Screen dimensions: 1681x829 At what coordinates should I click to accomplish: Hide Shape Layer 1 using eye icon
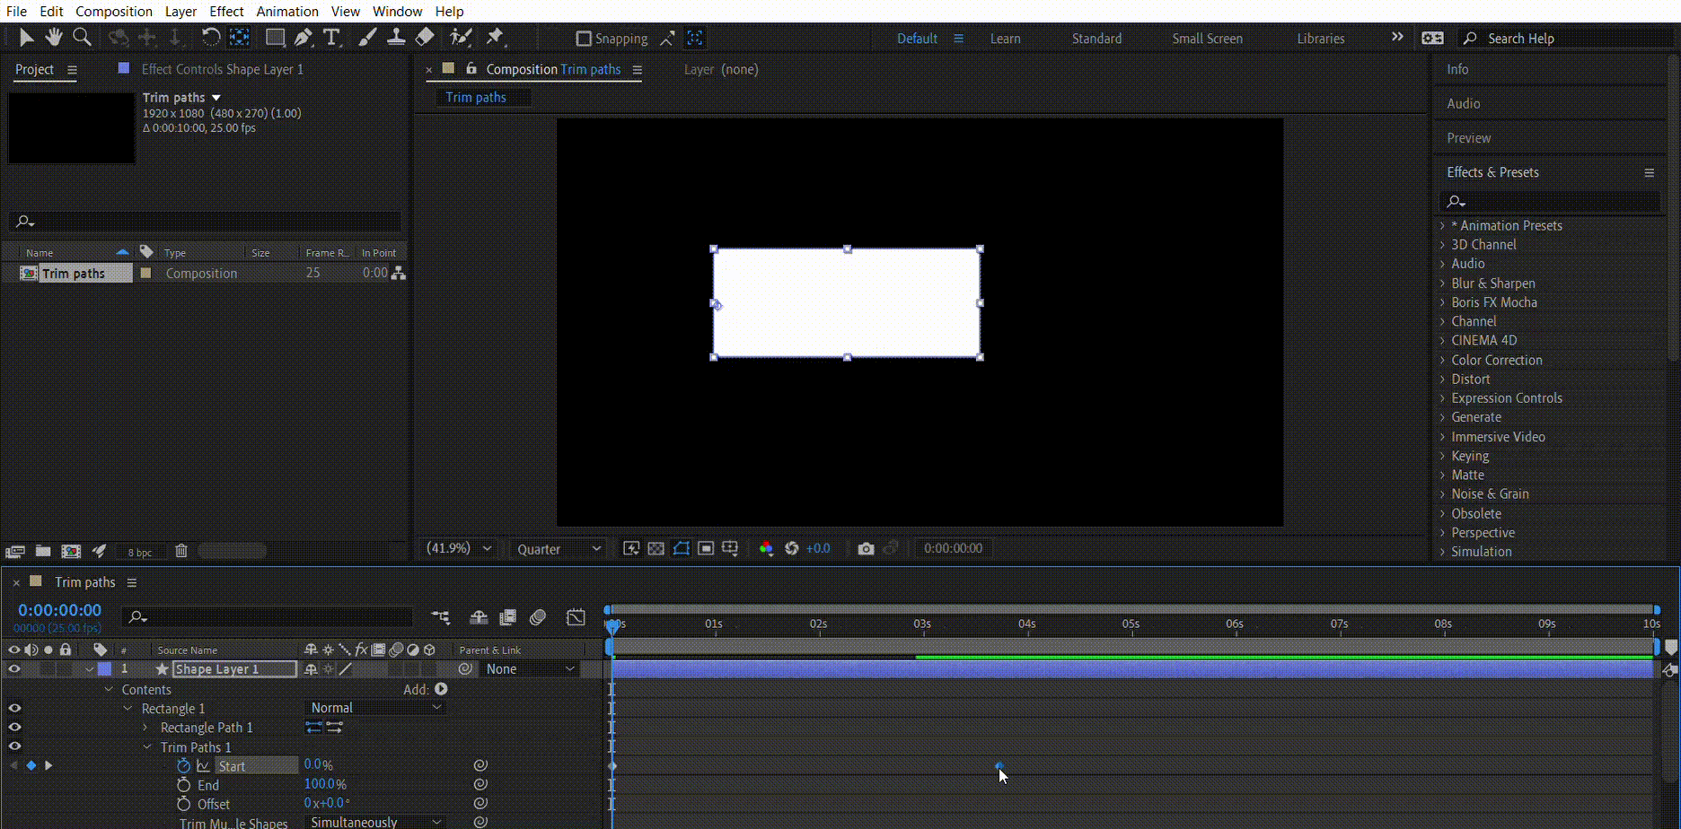point(14,669)
